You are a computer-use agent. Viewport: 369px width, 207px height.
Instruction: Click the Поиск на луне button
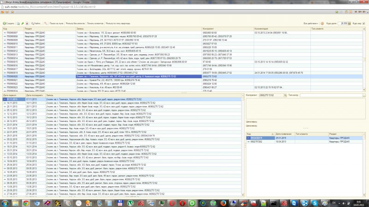click(x=56, y=23)
